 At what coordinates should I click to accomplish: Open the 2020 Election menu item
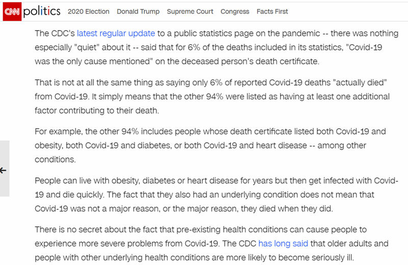point(89,11)
